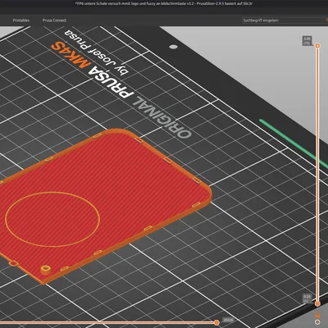This screenshot has width=328, height=328.
Task: Select the horizontal moves slider handle
Action: [x=216, y=323]
